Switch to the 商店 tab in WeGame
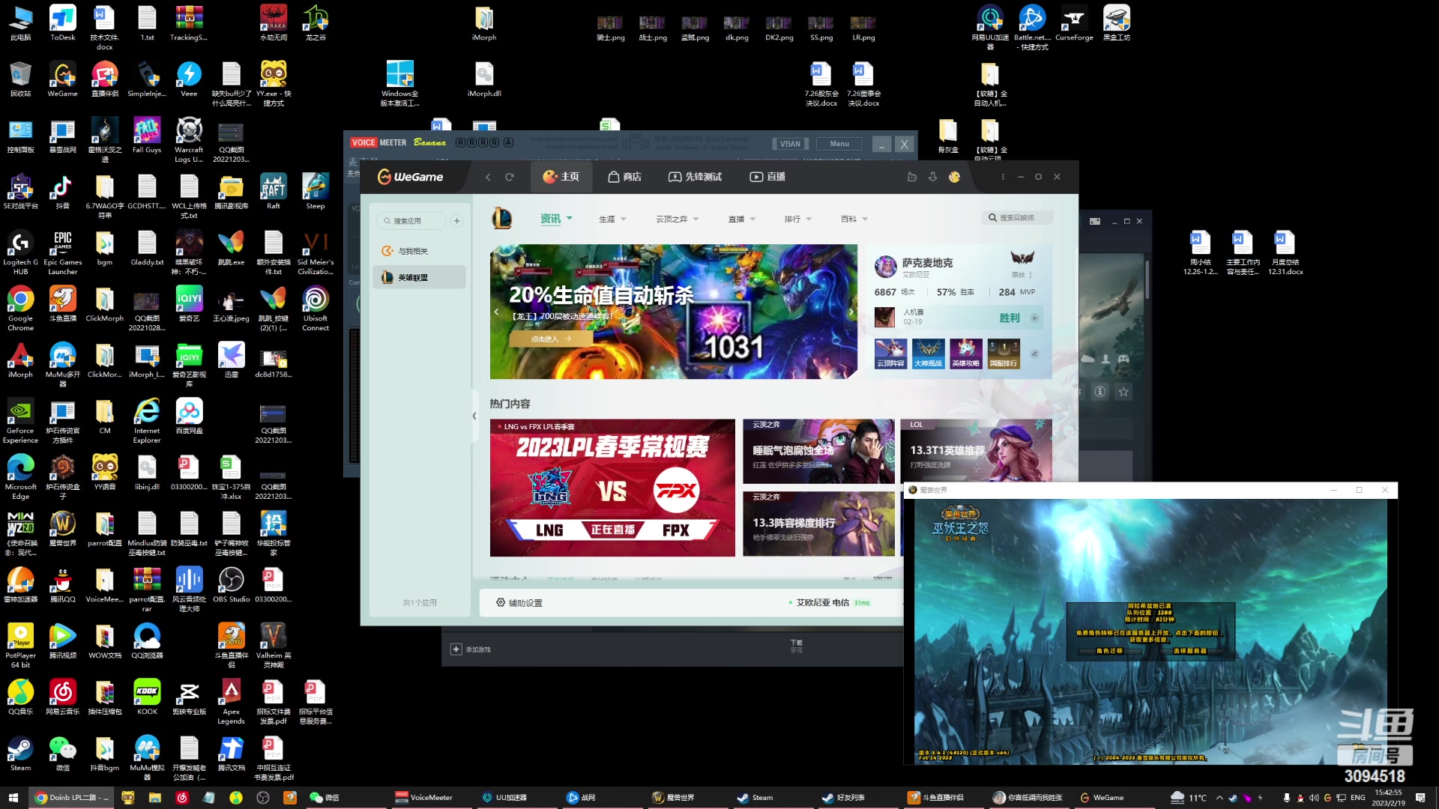 click(x=624, y=177)
